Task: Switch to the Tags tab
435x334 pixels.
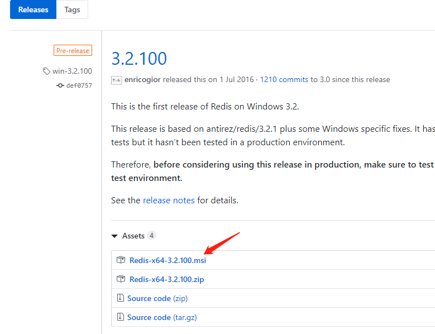Action: pos(72,9)
